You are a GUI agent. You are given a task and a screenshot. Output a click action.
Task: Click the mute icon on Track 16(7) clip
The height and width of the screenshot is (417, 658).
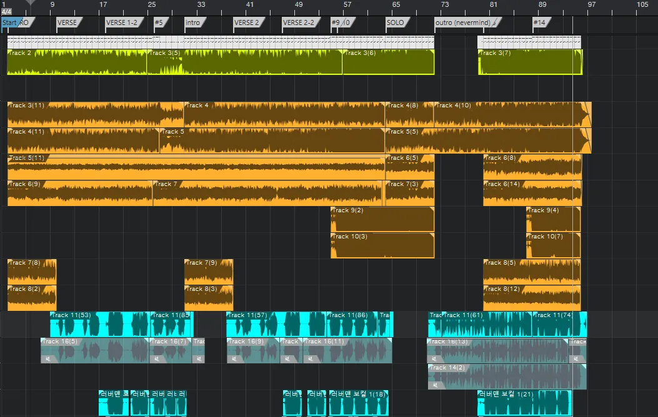[157, 359]
